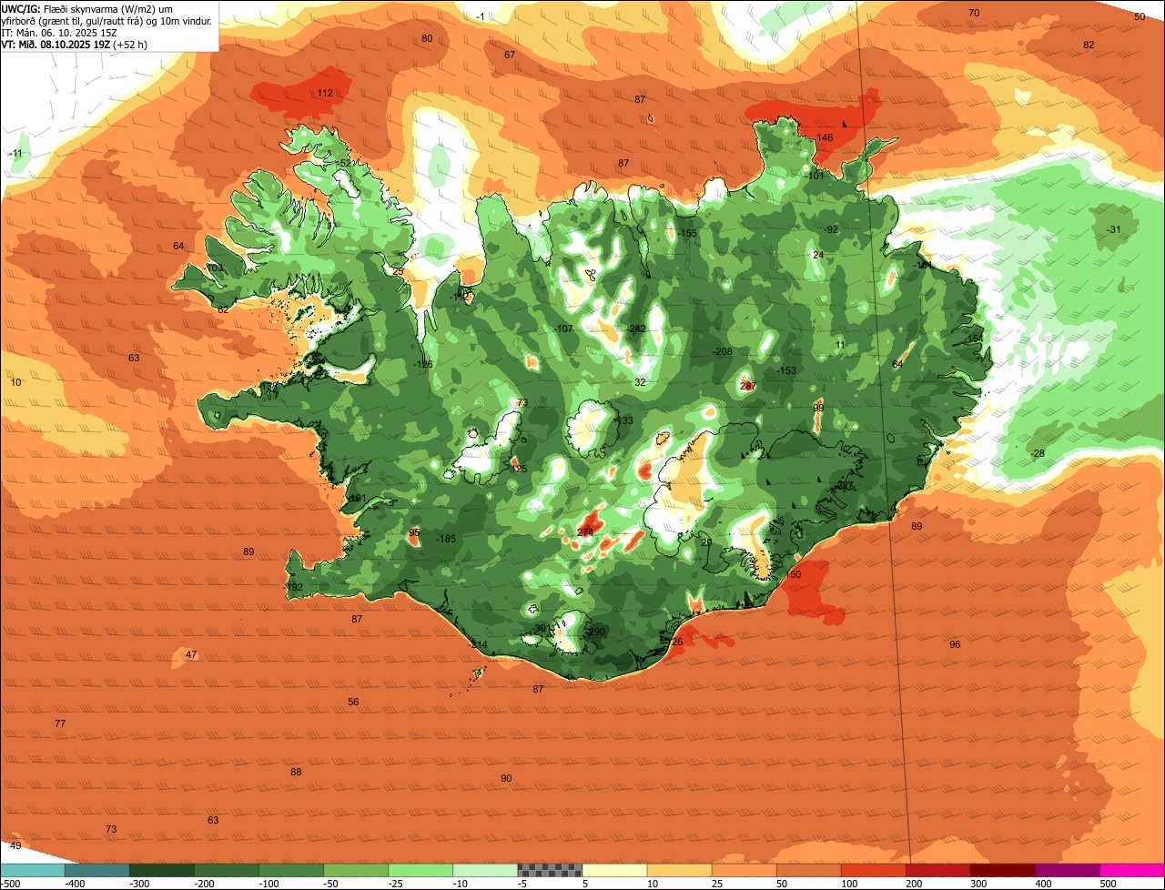Click the legend swatch between -200 and -100
Screen dimensions: 1165x890
(x=226, y=870)
